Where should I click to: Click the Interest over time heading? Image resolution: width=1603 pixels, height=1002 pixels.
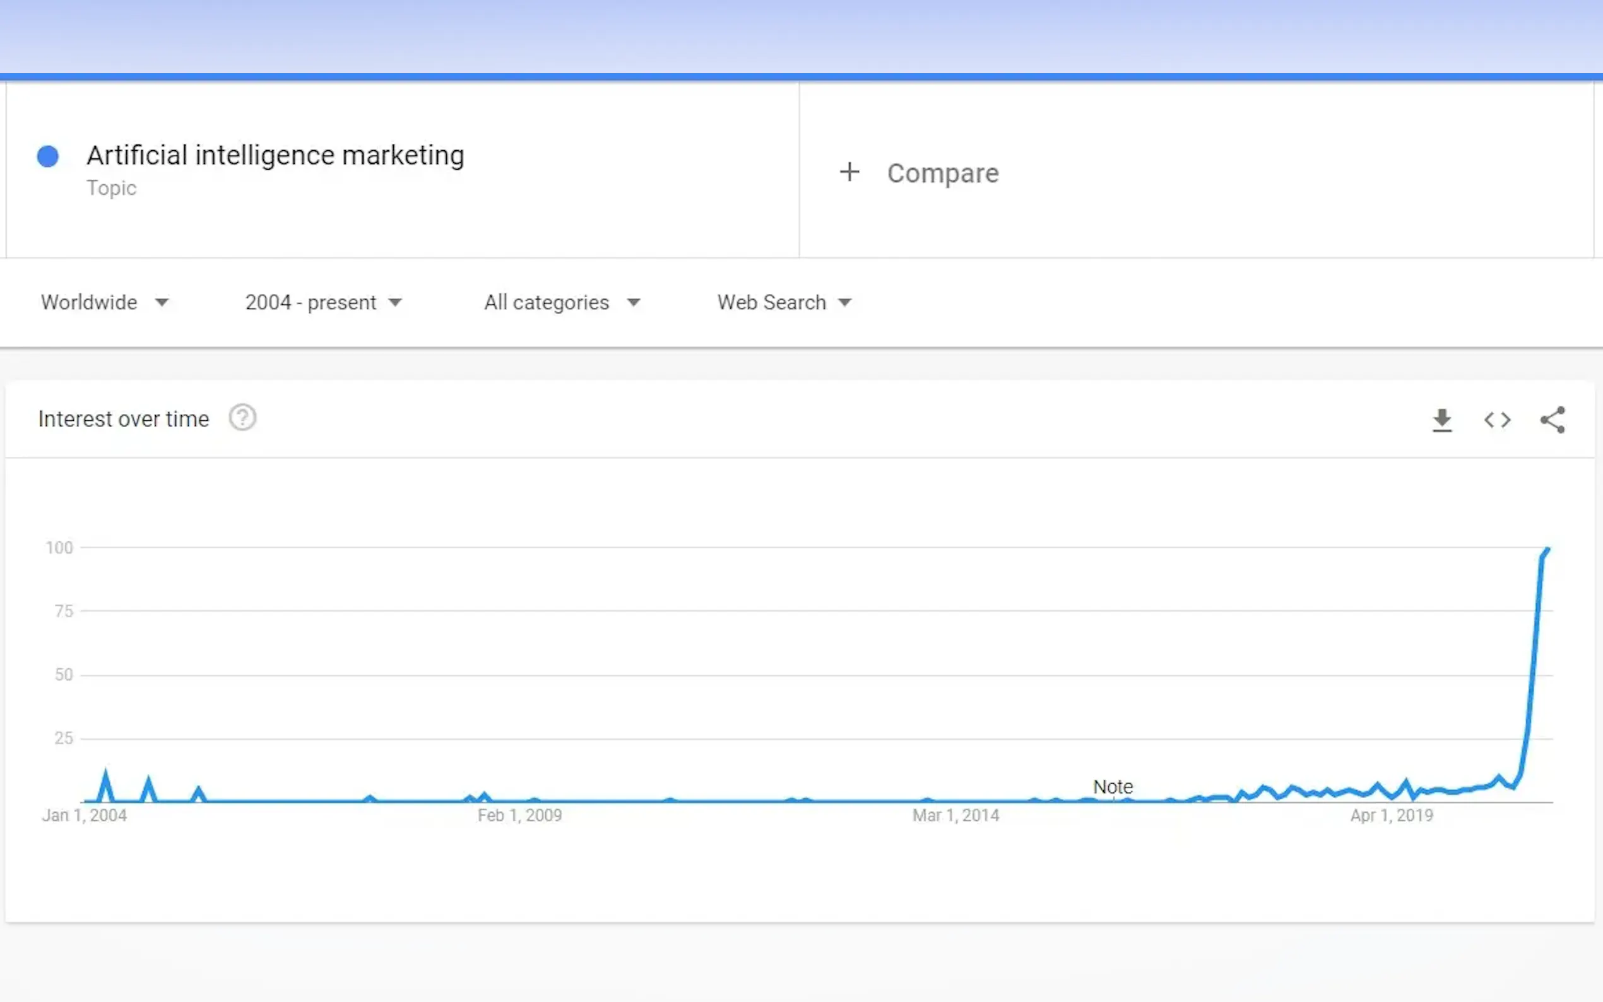(x=124, y=420)
